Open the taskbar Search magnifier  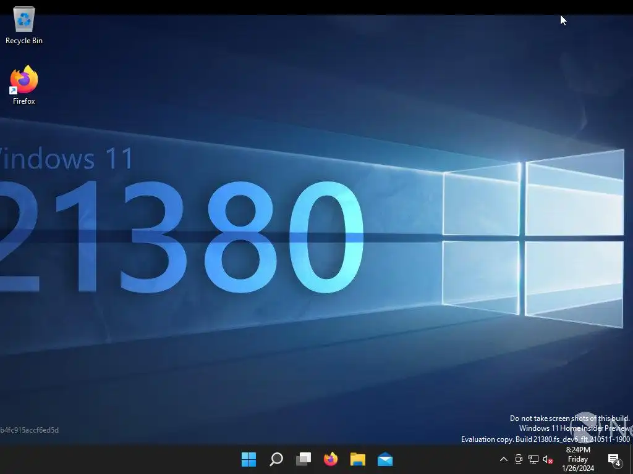click(276, 459)
